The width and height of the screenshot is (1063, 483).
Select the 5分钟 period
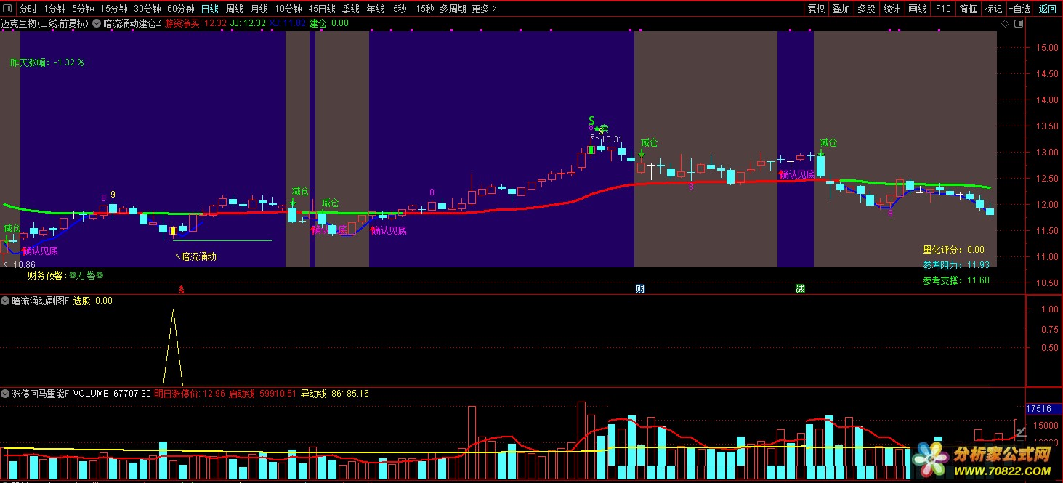coord(83,9)
